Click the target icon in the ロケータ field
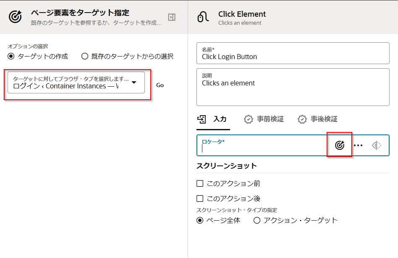 coord(339,145)
